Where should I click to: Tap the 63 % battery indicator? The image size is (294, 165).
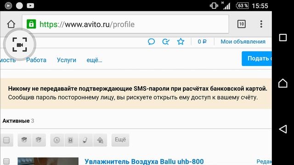click(x=242, y=5)
